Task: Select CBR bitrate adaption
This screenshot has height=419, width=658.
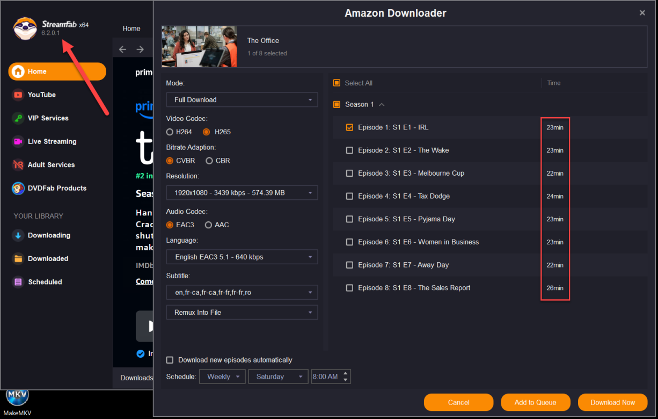Action: [x=209, y=161]
